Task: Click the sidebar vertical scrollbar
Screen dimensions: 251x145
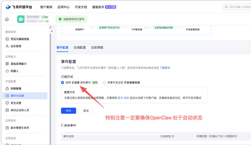Action: coord(50,85)
